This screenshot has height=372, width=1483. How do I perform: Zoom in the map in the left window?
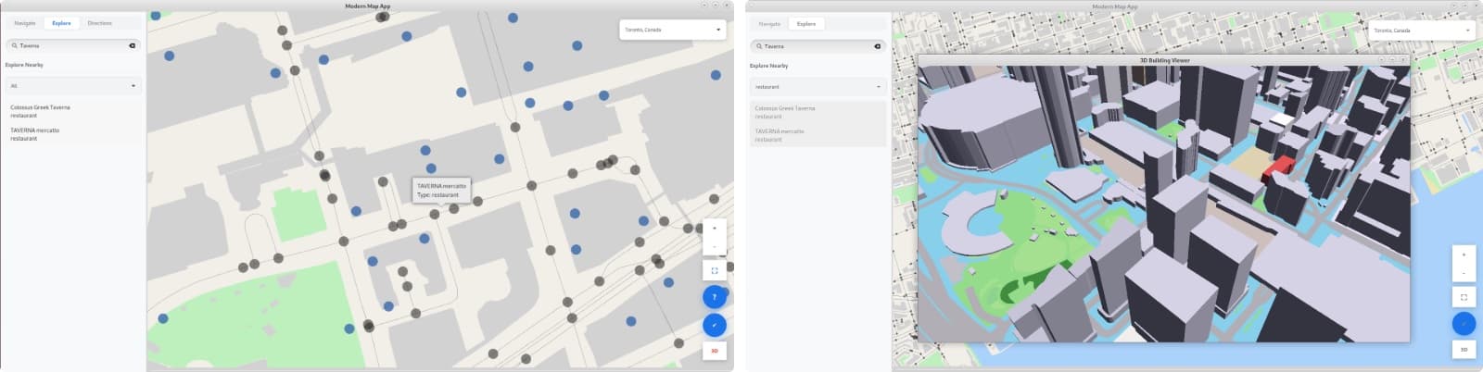point(714,228)
